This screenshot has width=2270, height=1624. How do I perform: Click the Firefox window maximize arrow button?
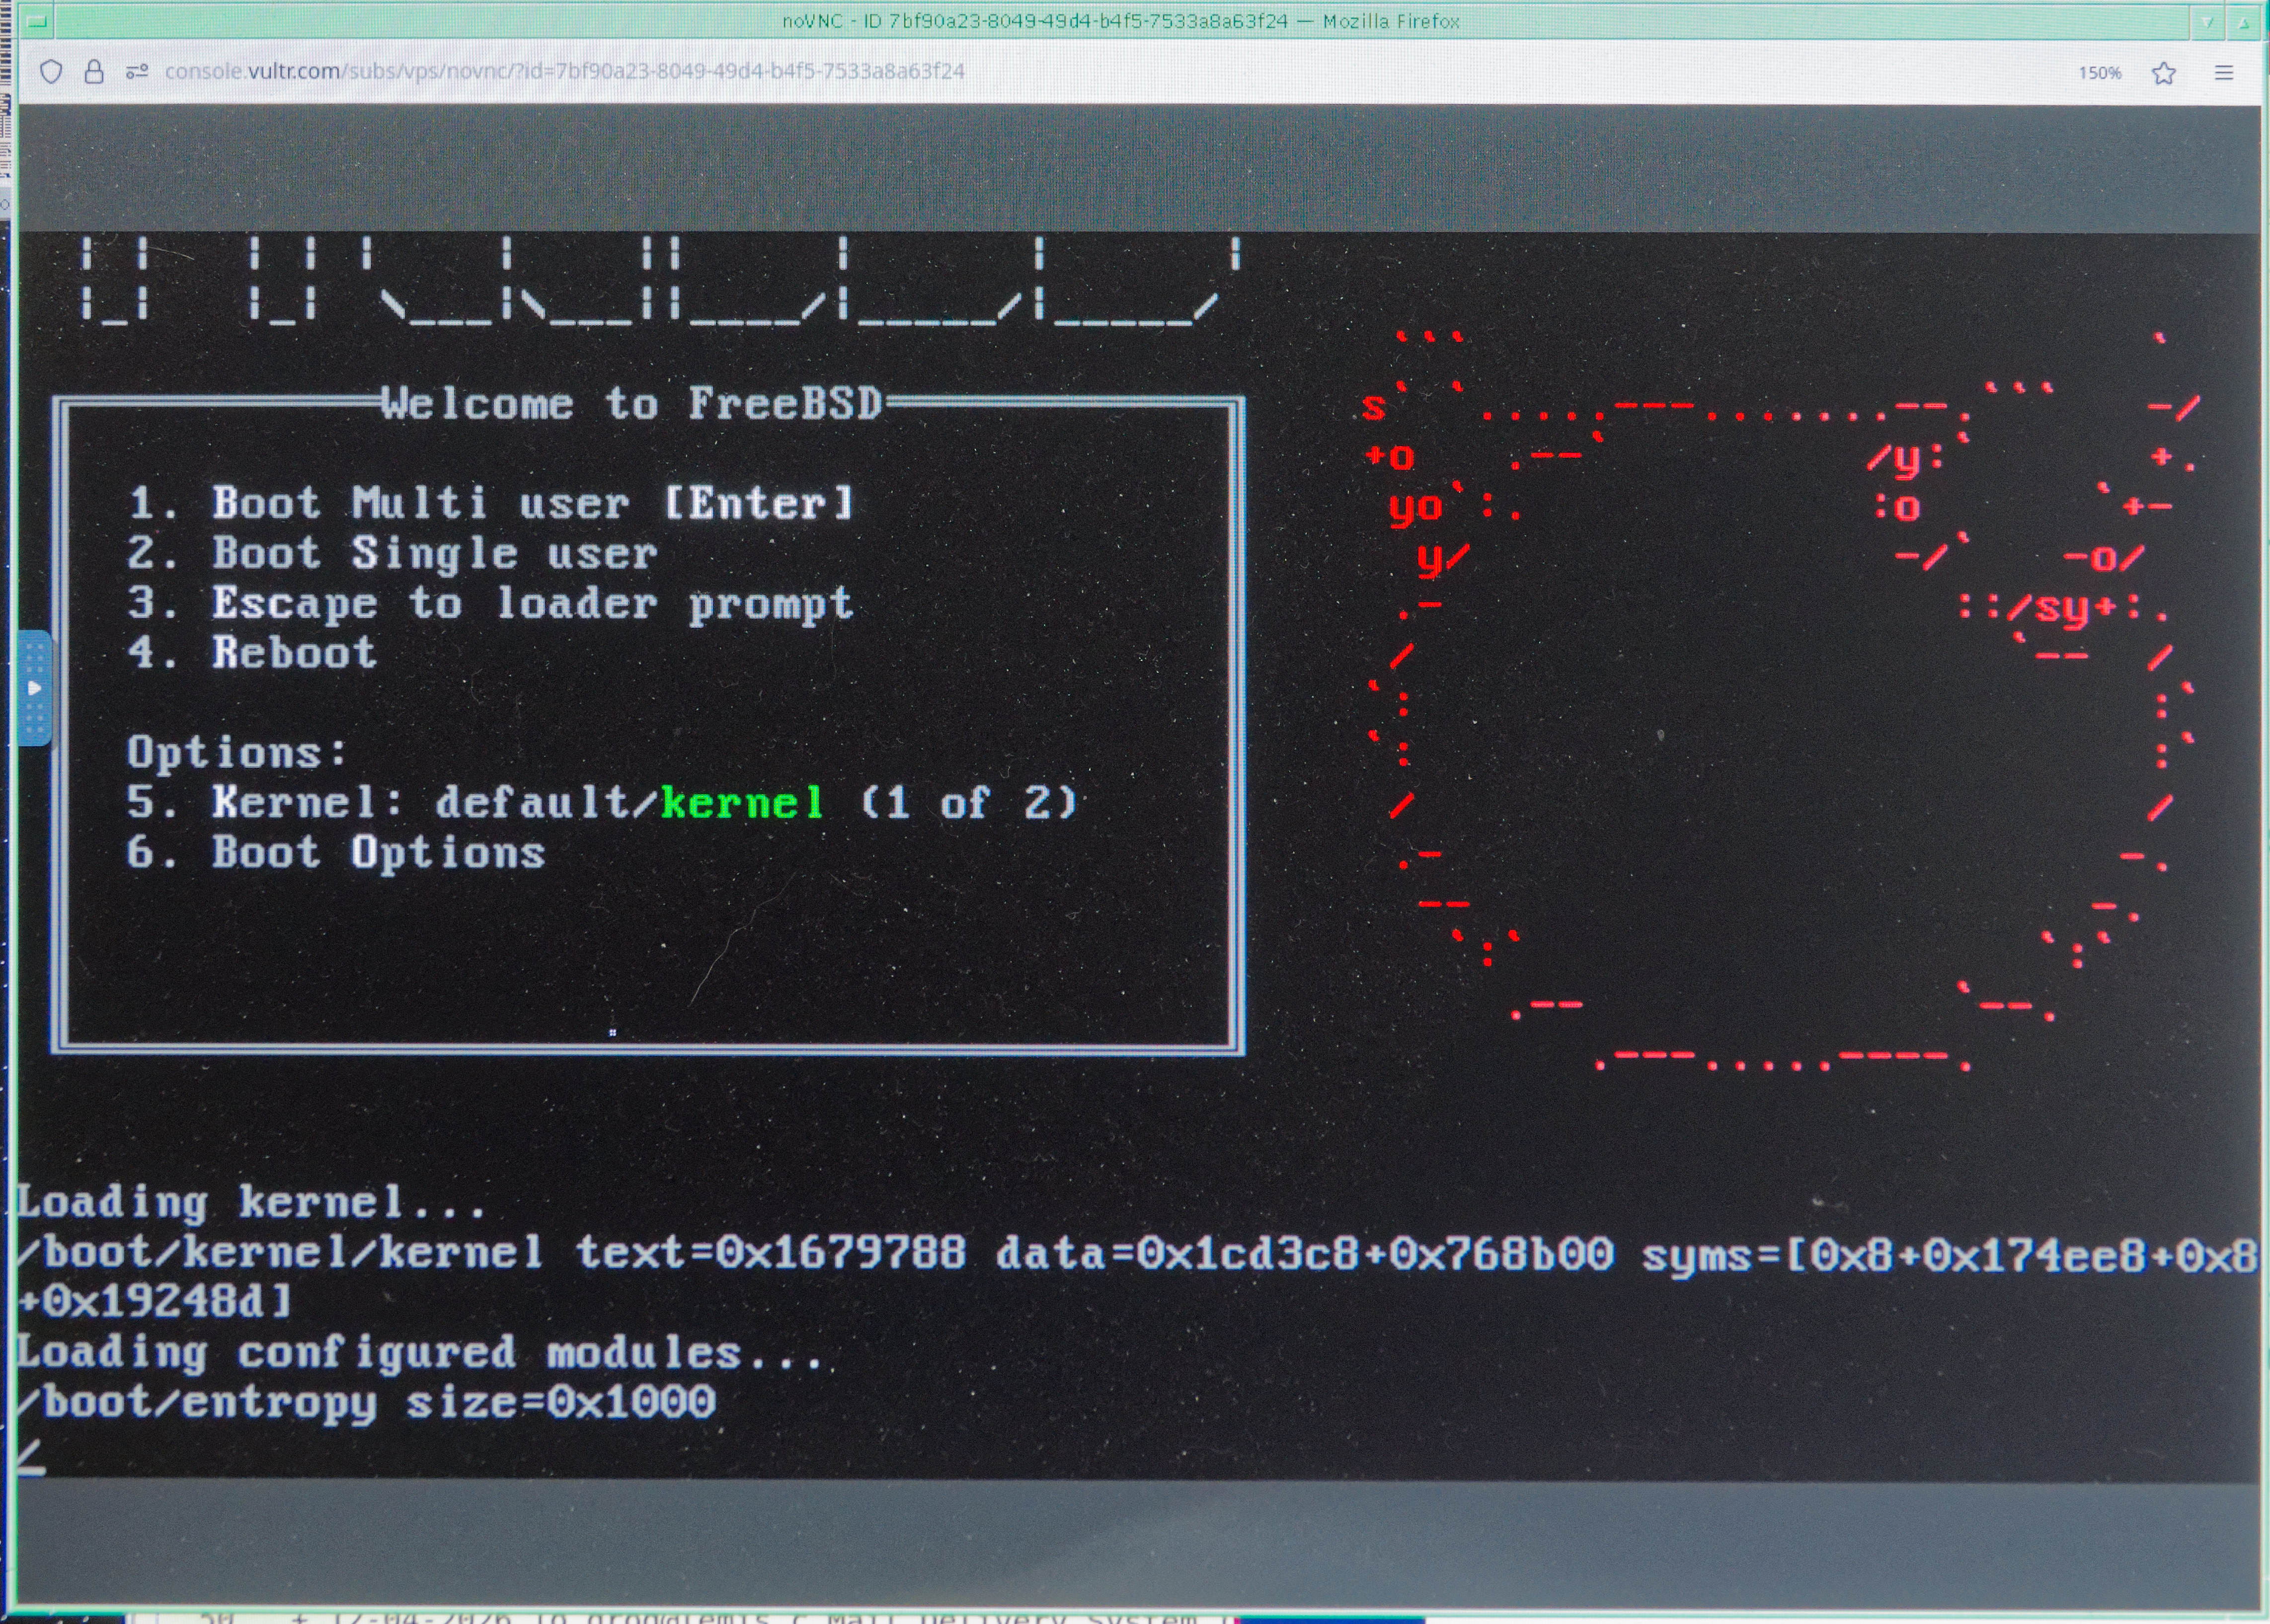point(2244,22)
